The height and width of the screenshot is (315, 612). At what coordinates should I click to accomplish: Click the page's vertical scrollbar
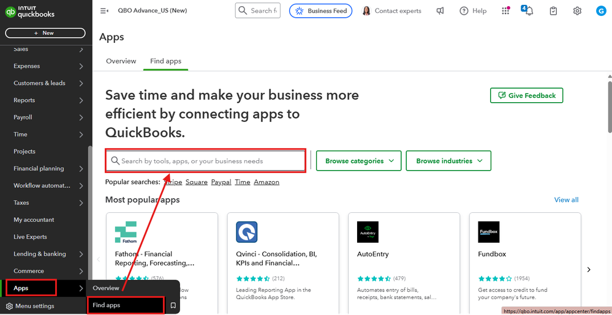click(608, 104)
